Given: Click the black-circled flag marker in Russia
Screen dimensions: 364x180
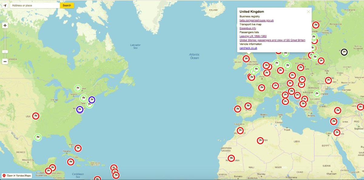Looking at the screenshot, I should tap(344, 52).
